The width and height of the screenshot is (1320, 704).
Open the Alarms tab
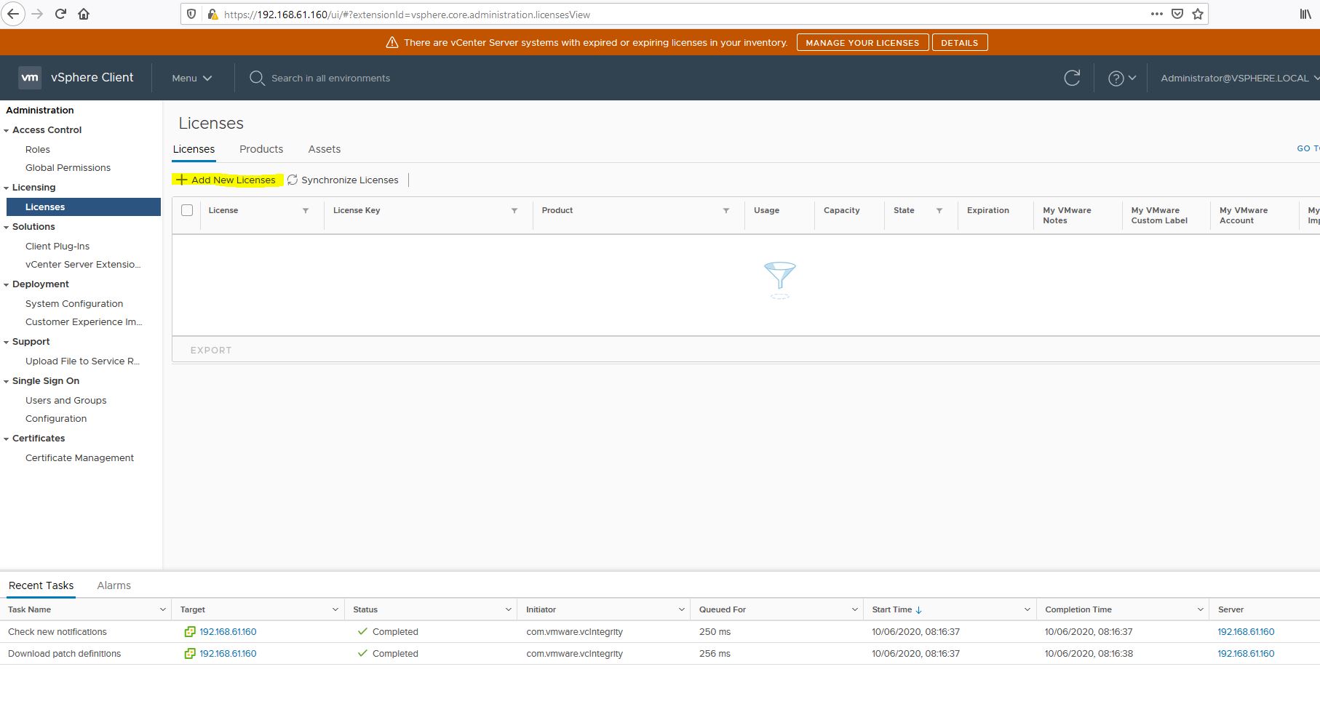pos(114,585)
